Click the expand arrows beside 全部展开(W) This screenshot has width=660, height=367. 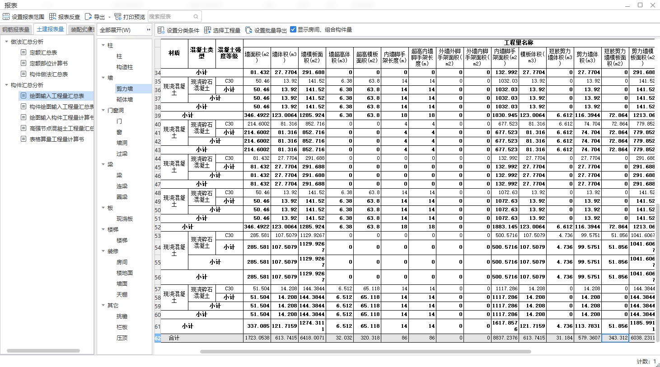[x=148, y=30]
